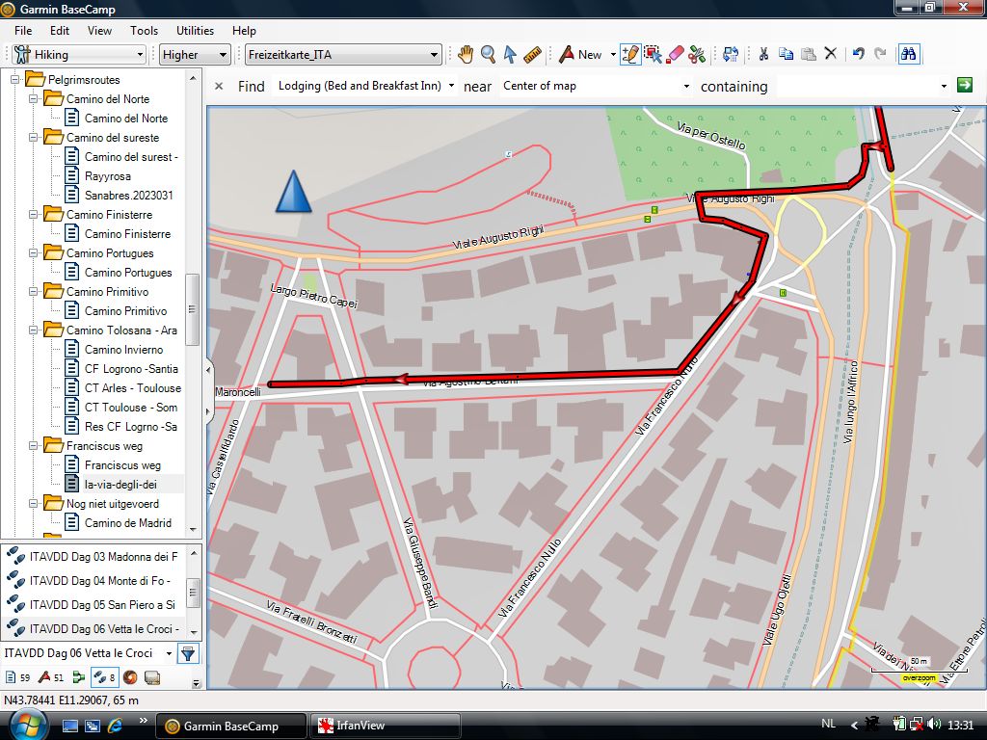Close the Find bar with X
987x740 pixels.
point(219,86)
